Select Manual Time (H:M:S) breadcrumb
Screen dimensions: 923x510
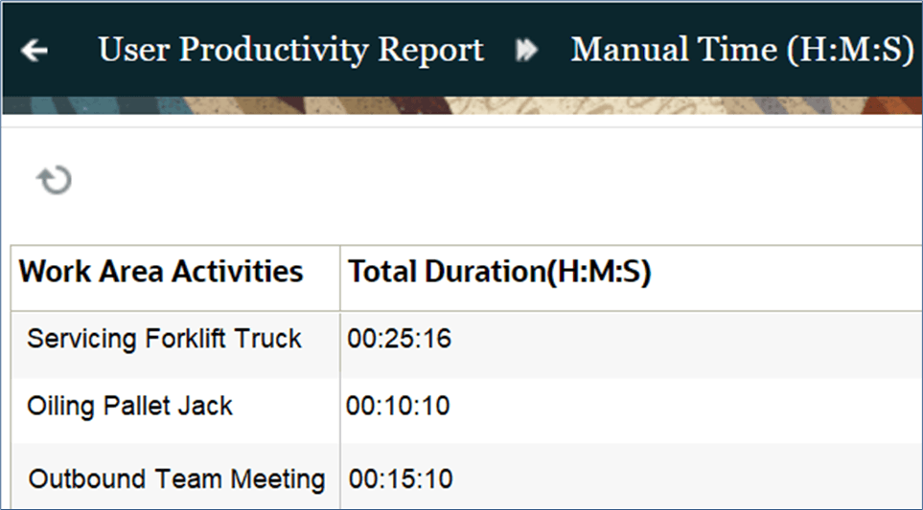point(742,51)
